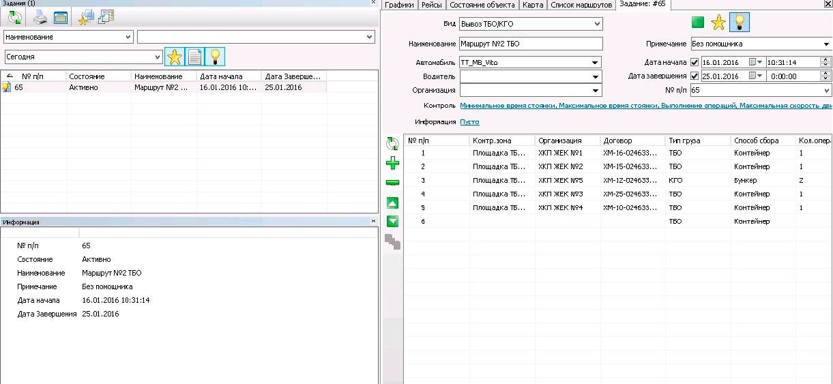The width and height of the screenshot is (833, 384).
Task: Click the Наименование text field with Маршрут №2 ТБО
Action: [x=531, y=44]
